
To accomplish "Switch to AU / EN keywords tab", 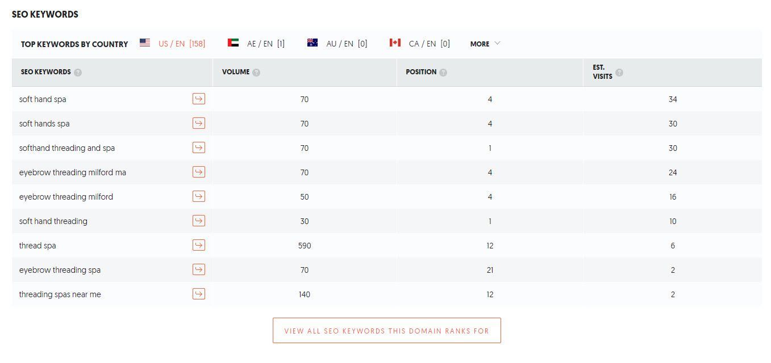I will [x=337, y=44].
